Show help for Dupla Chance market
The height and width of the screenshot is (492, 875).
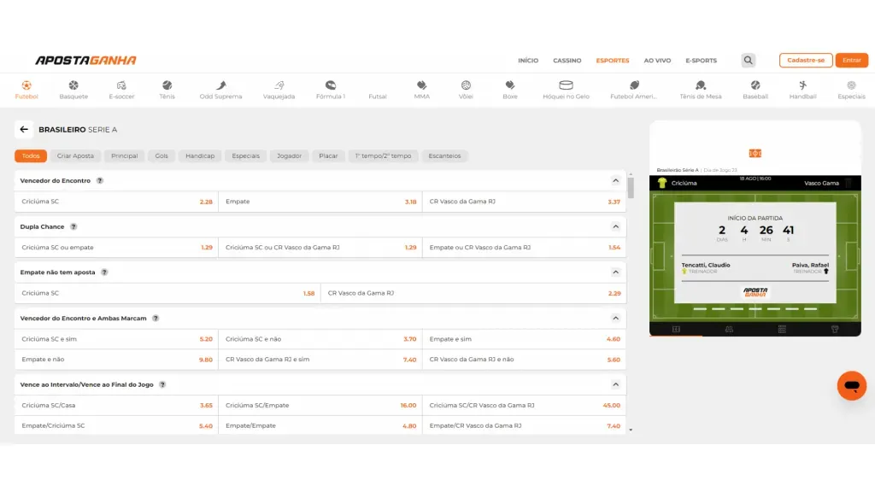tap(73, 227)
